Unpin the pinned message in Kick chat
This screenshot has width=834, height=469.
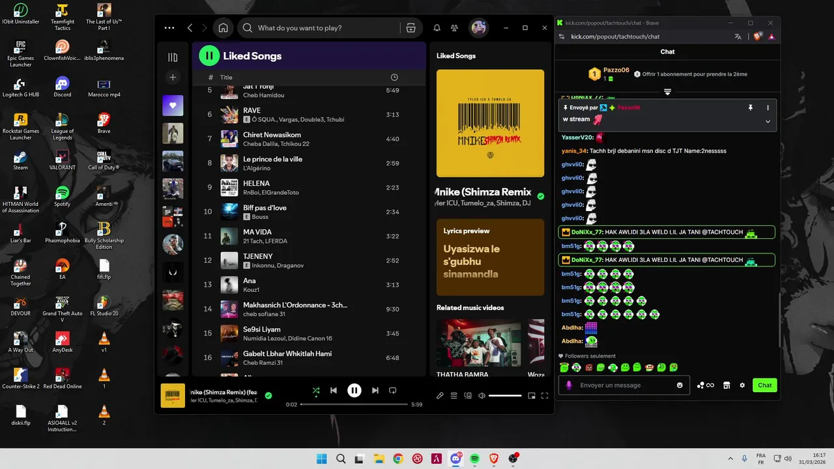[x=750, y=107]
